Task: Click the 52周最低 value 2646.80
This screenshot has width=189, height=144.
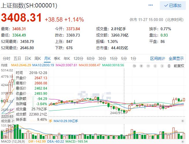Action: (x=27, y=48)
